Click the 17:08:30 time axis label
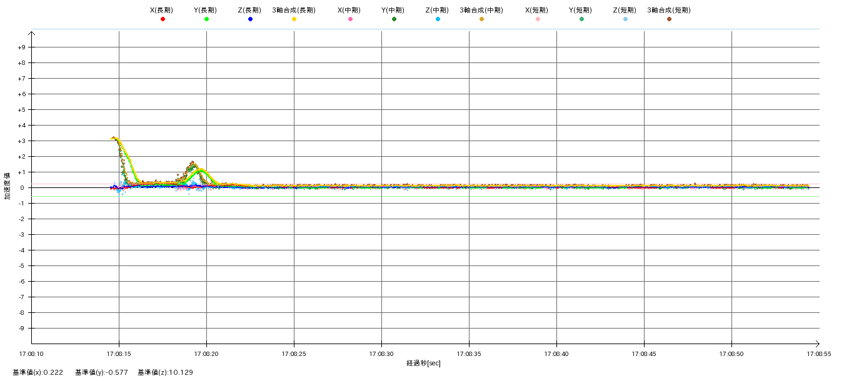Viewport: 844px width, 381px height. tap(381, 354)
